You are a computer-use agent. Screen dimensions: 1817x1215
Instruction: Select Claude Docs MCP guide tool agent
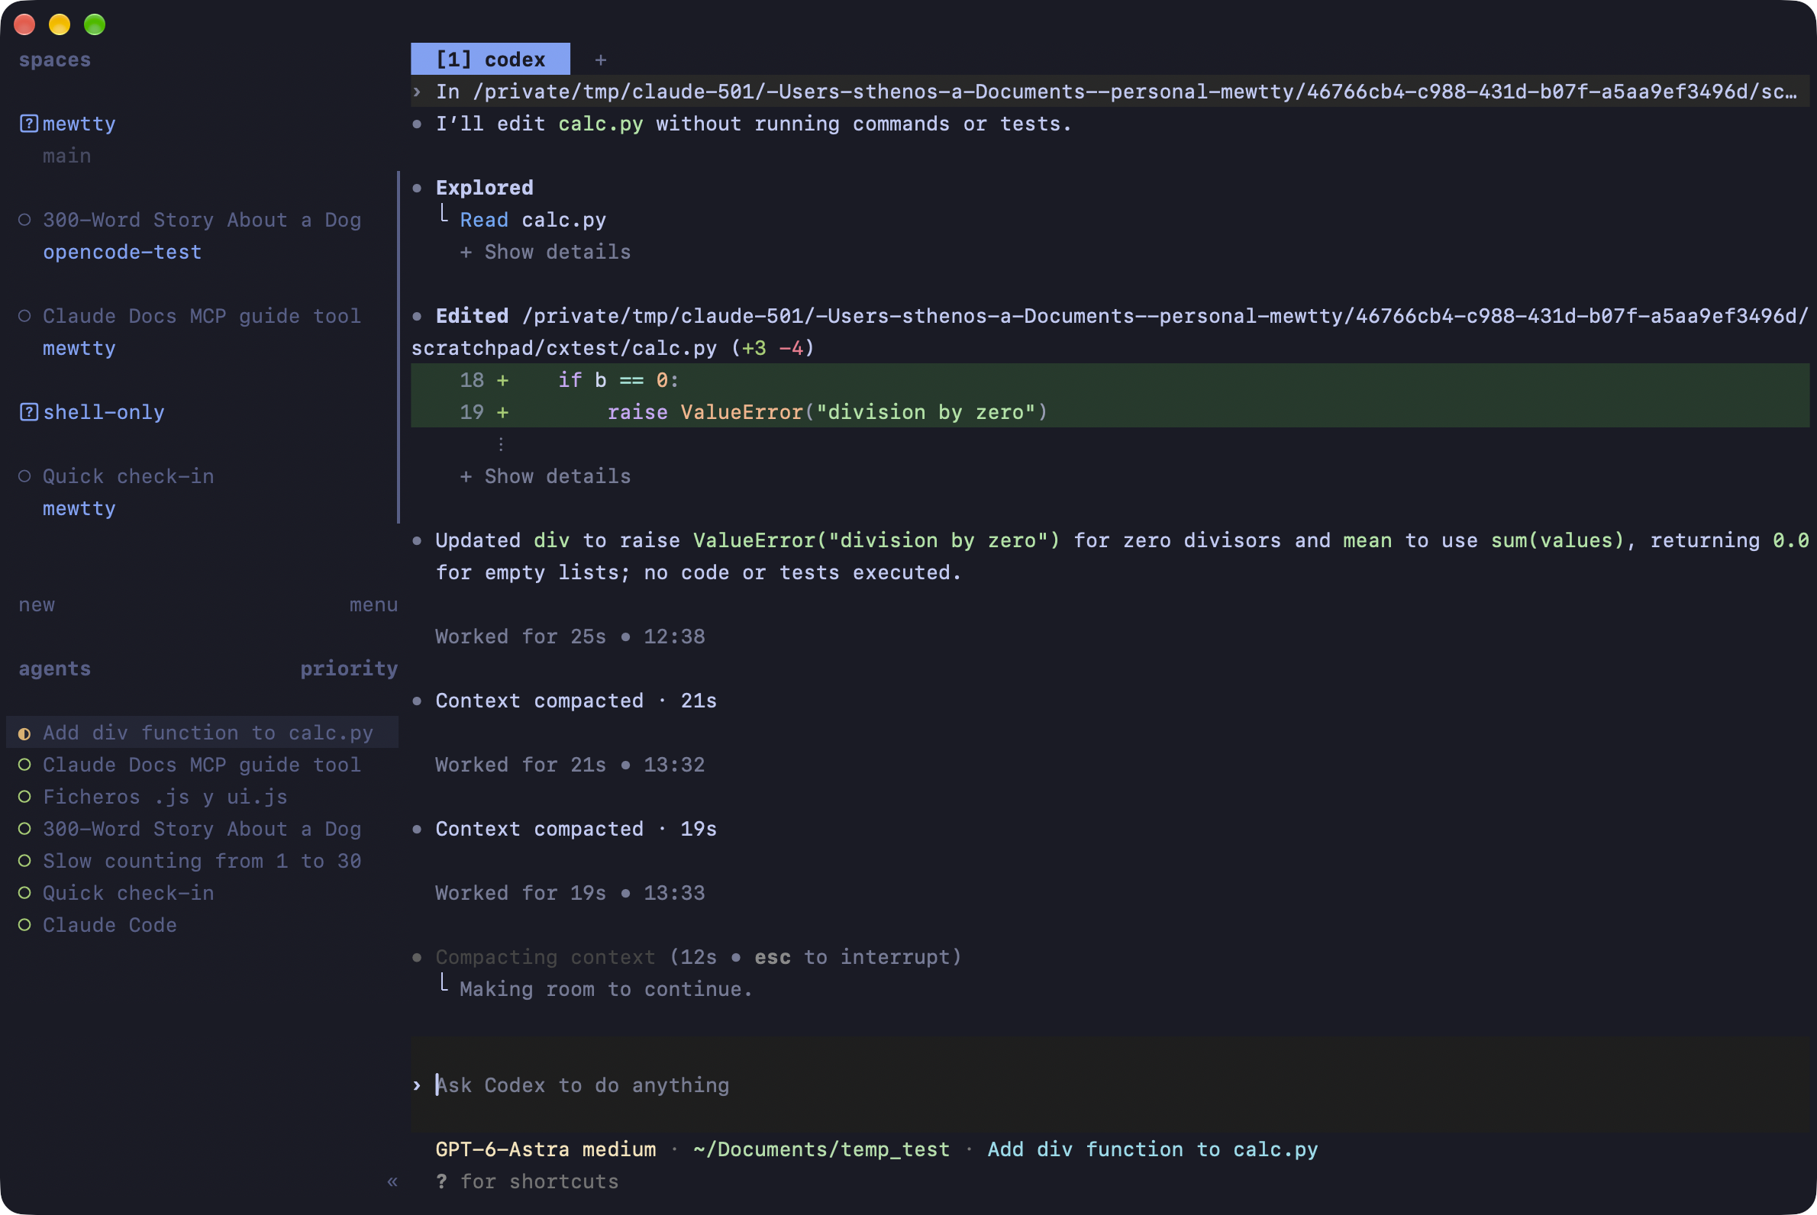point(202,765)
